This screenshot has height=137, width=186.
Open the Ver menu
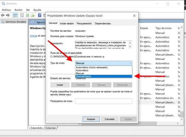click(28, 10)
